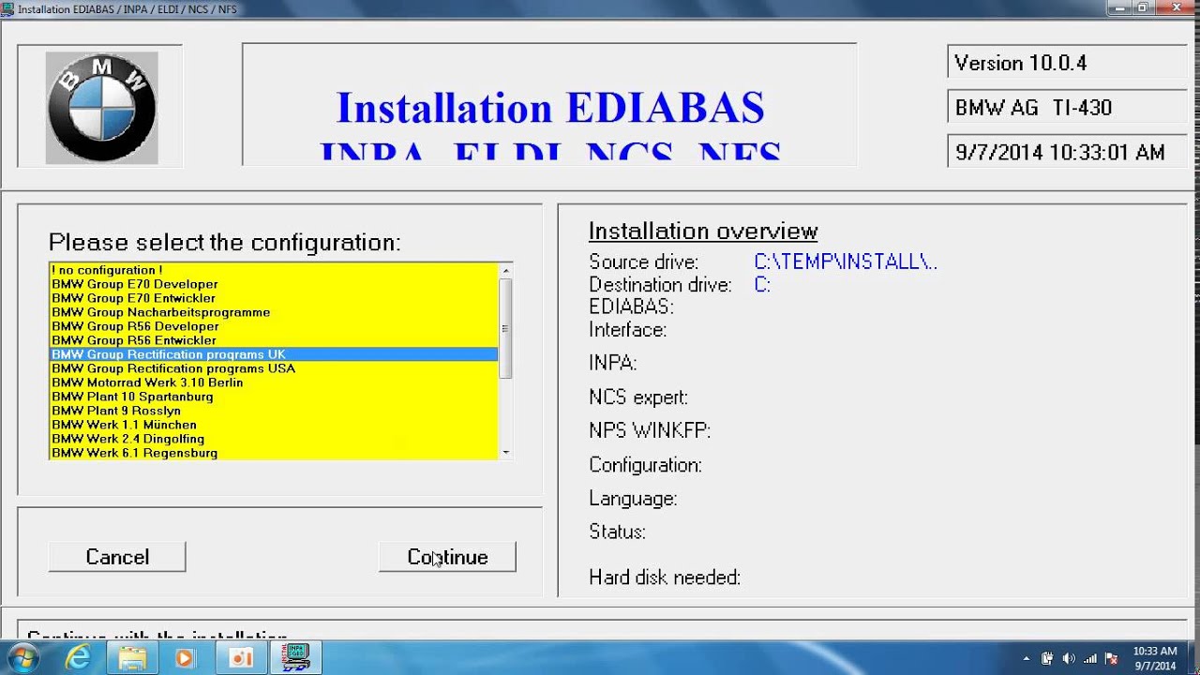Select BMW Group R56 Entwickler configuration
Viewport: 1200px width, 675px height.
273,340
